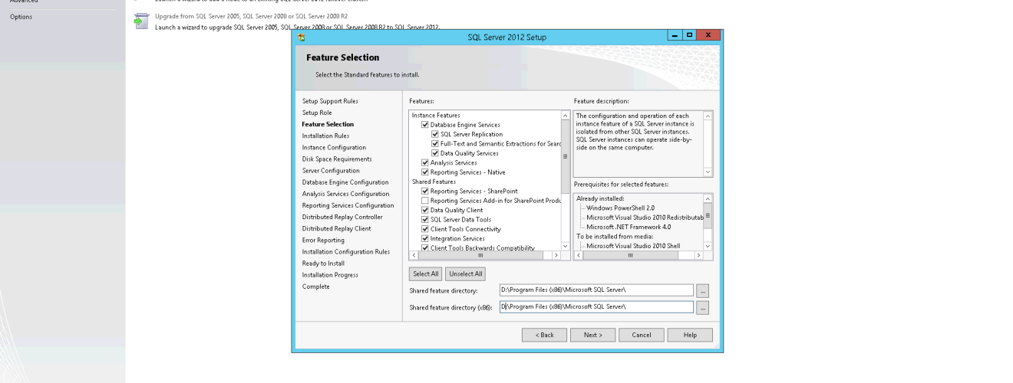Select Error Reporting step
The height and width of the screenshot is (383, 1013).
323,240
